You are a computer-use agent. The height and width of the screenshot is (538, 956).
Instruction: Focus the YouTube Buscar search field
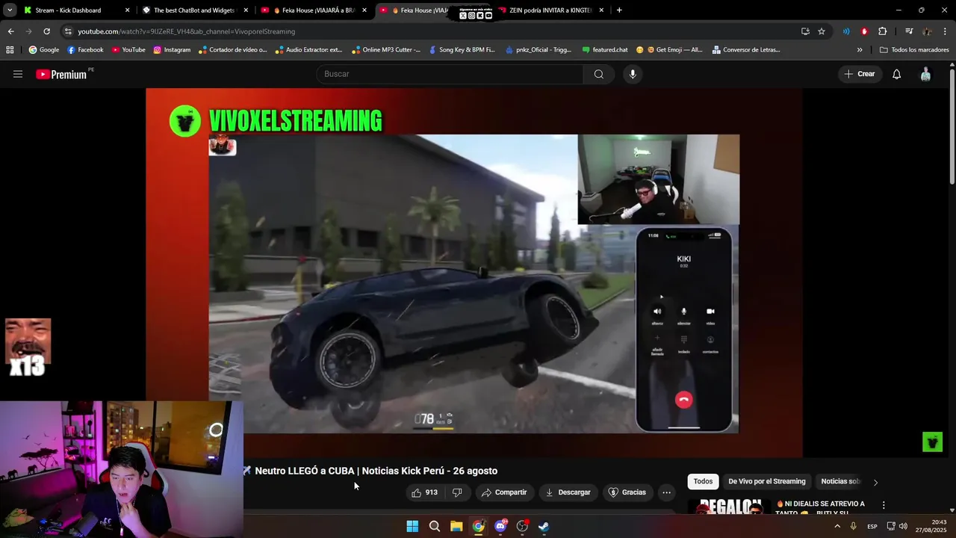coord(450,74)
